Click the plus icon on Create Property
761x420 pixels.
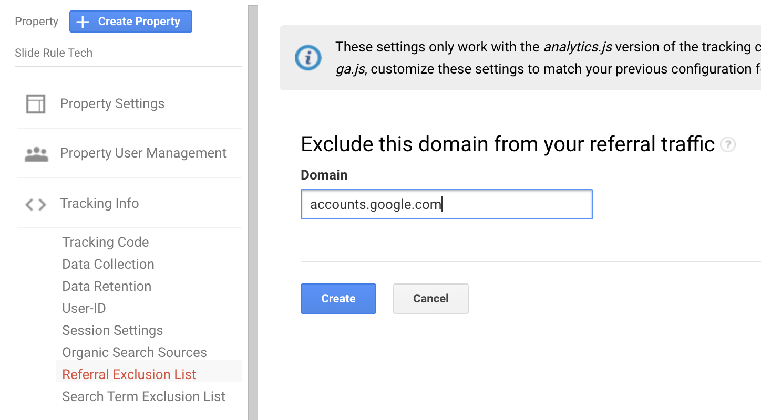point(83,22)
